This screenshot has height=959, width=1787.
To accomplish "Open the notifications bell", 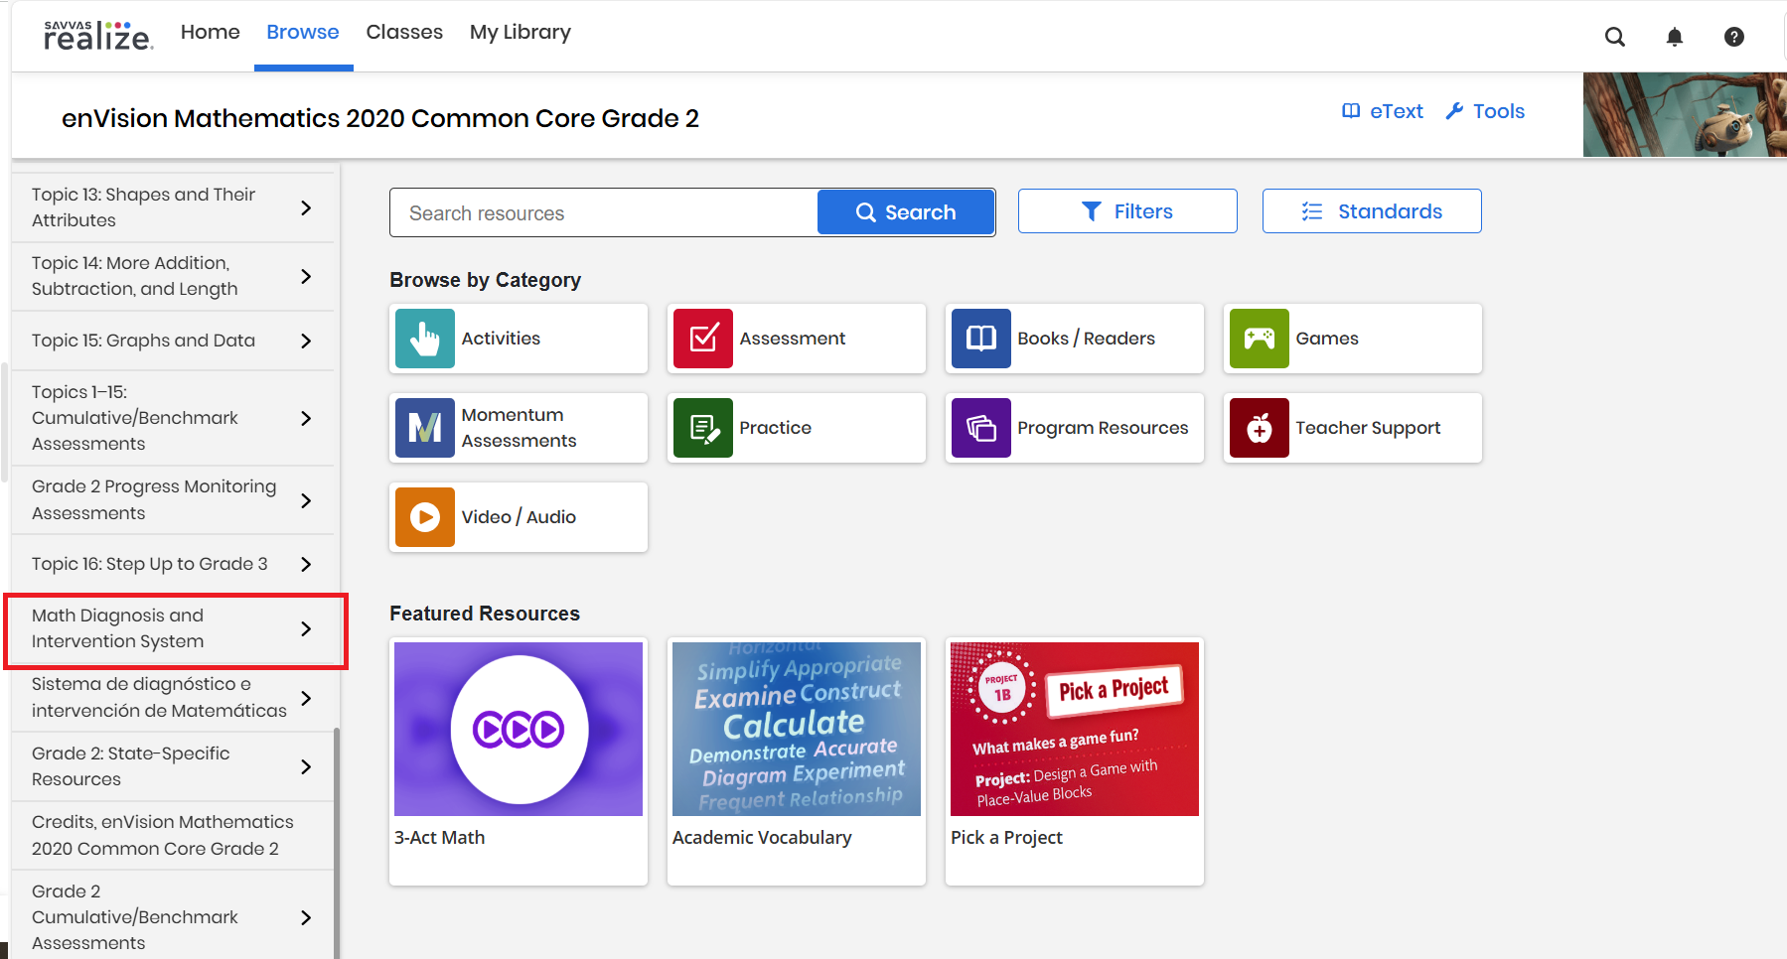I will click(1675, 37).
